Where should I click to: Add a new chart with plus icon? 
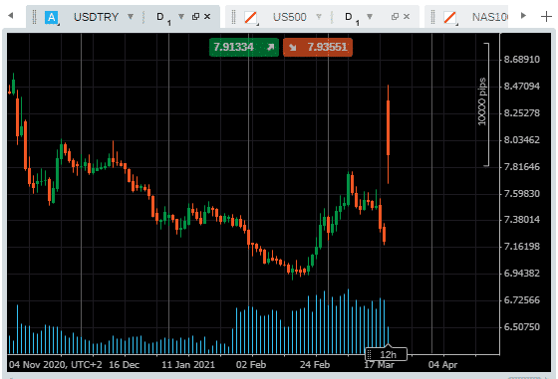[546, 16]
